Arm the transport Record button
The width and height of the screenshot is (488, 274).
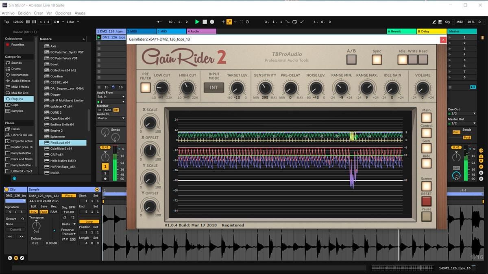(x=212, y=22)
